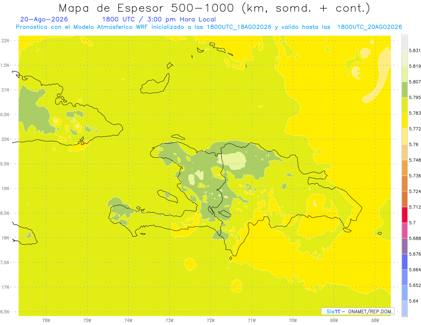The image size is (421, 325).
Task: Click the legend value 5.652
Action: tap(415, 285)
